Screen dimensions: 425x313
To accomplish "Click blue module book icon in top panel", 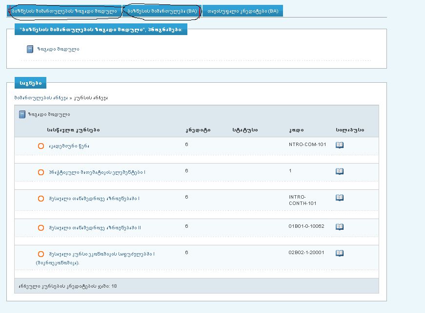I will tap(30, 49).
